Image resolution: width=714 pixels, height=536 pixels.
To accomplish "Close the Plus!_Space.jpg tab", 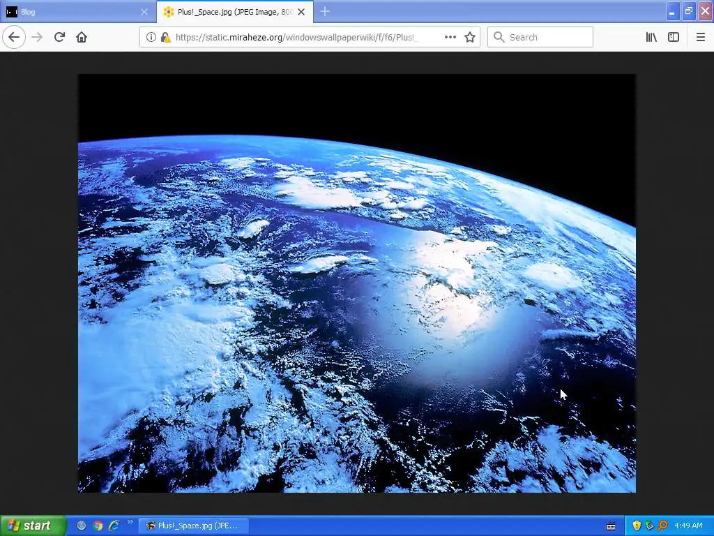I will coord(301,13).
